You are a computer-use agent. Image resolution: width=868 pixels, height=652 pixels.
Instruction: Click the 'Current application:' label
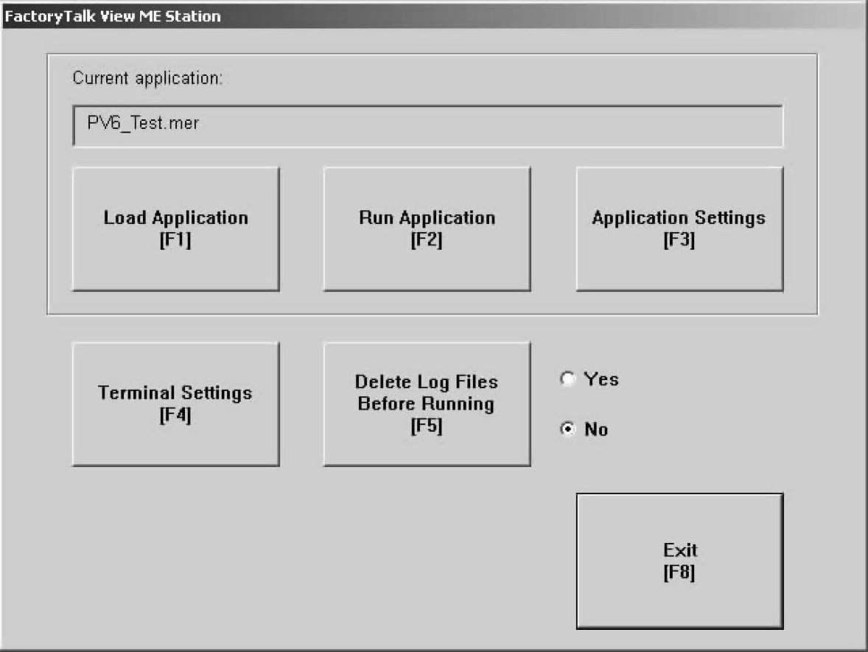pos(147,78)
